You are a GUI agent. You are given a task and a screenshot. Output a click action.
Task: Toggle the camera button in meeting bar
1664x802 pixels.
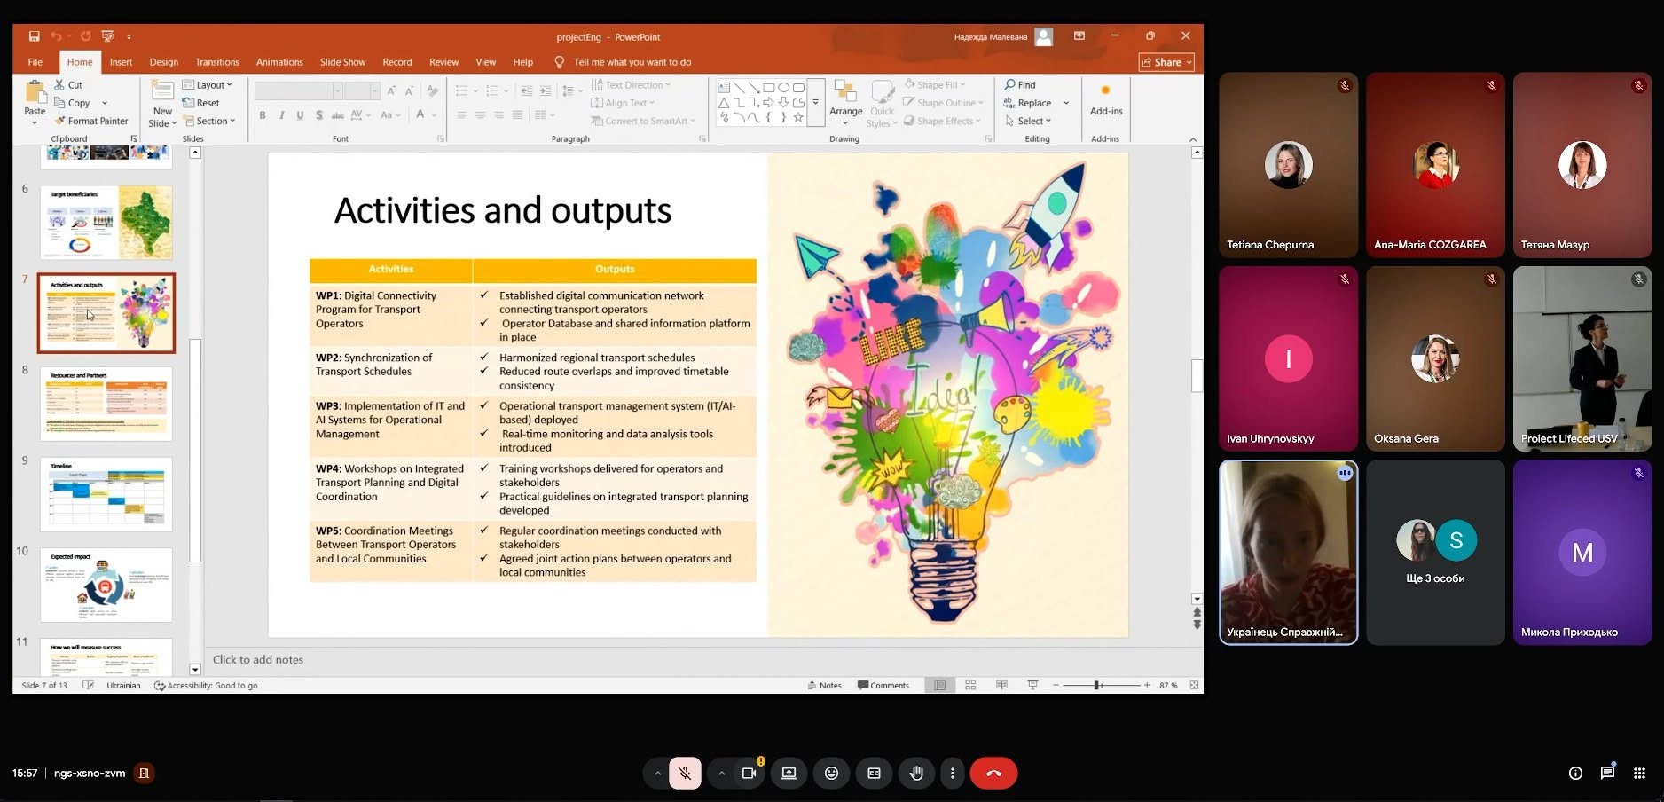coord(749,773)
